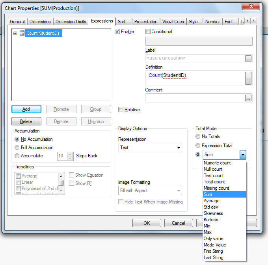Switch to the Dimension Limits tab
This screenshot has height=265, width=268.
click(x=71, y=22)
